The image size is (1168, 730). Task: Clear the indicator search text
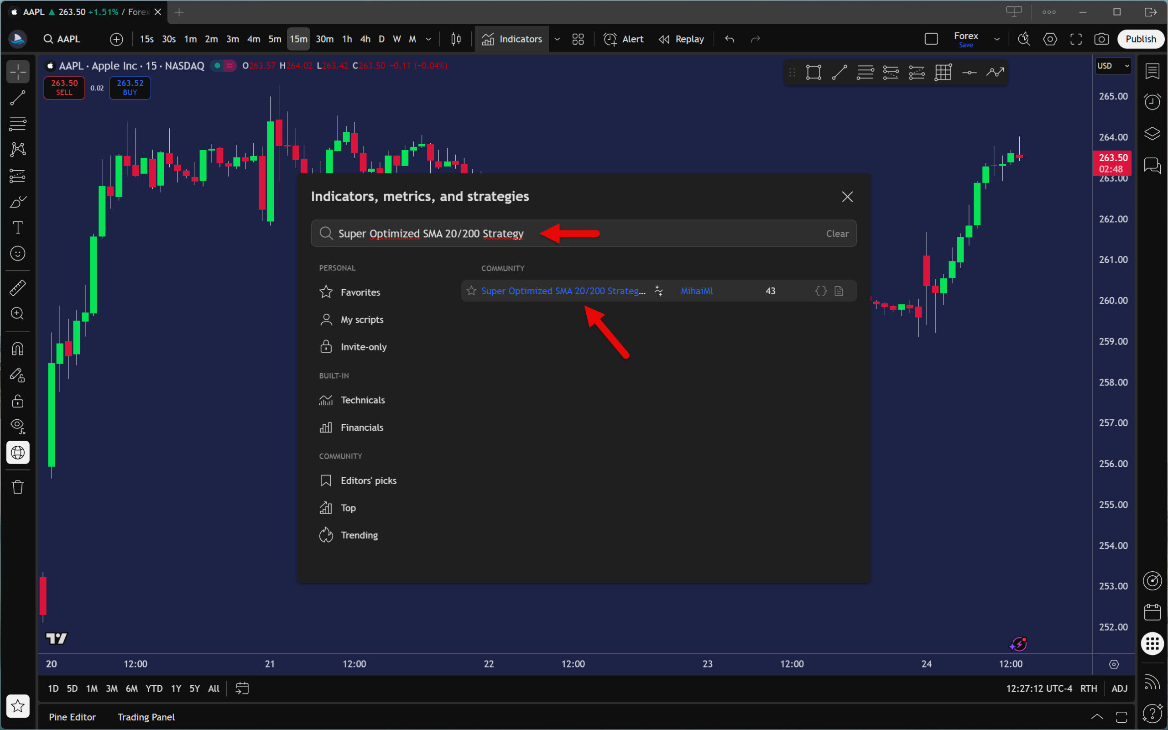[x=837, y=234]
